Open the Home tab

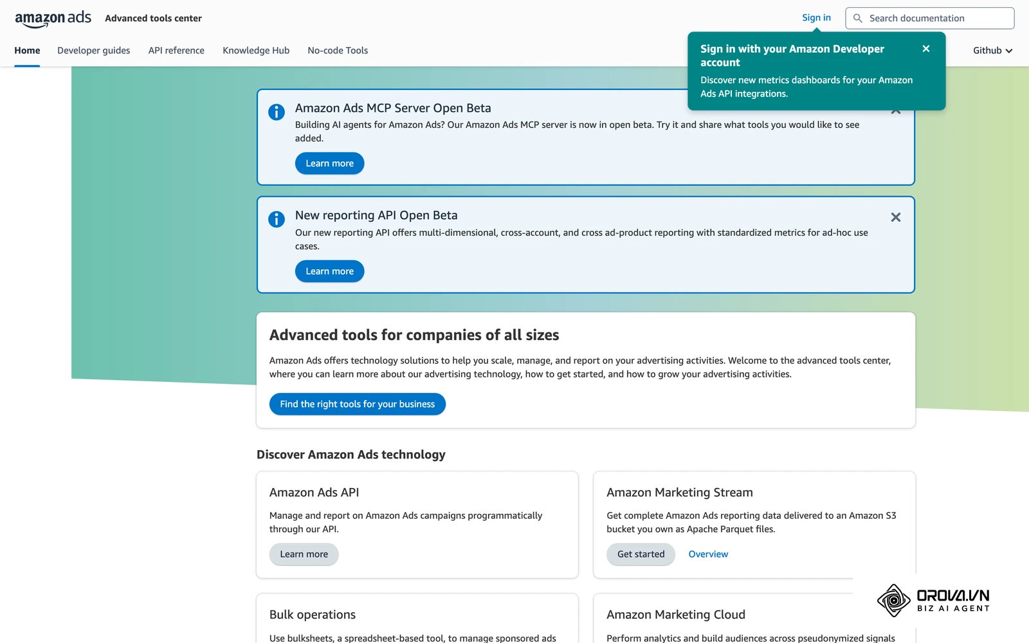[x=27, y=50]
